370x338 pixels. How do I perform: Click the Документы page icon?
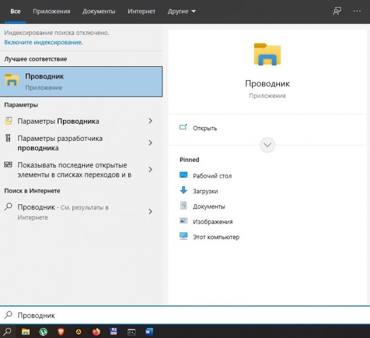pos(183,205)
